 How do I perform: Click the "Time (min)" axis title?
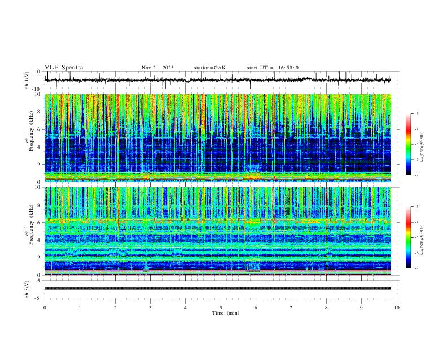[226, 313]
